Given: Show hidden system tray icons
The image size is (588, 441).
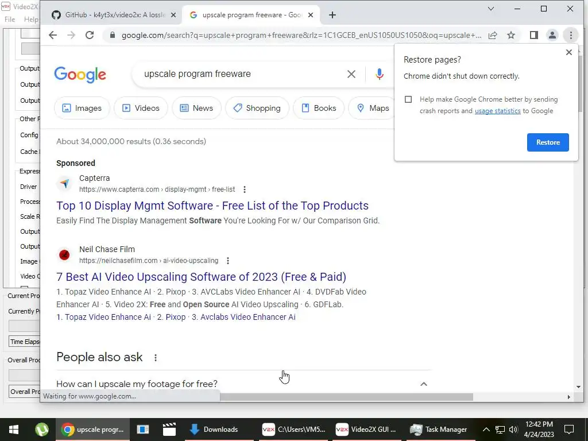Looking at the screenshot, I should coord(486,430).
